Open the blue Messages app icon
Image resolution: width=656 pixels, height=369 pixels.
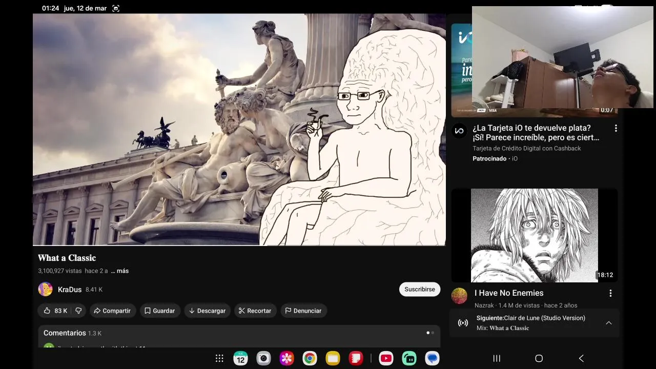pyautogui.click(x=432, y=358)
